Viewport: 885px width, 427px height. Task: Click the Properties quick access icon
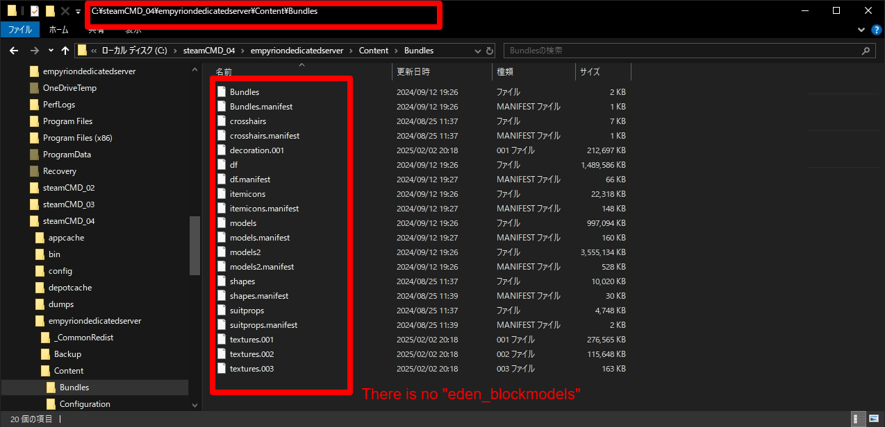click(x=35, y=11)
